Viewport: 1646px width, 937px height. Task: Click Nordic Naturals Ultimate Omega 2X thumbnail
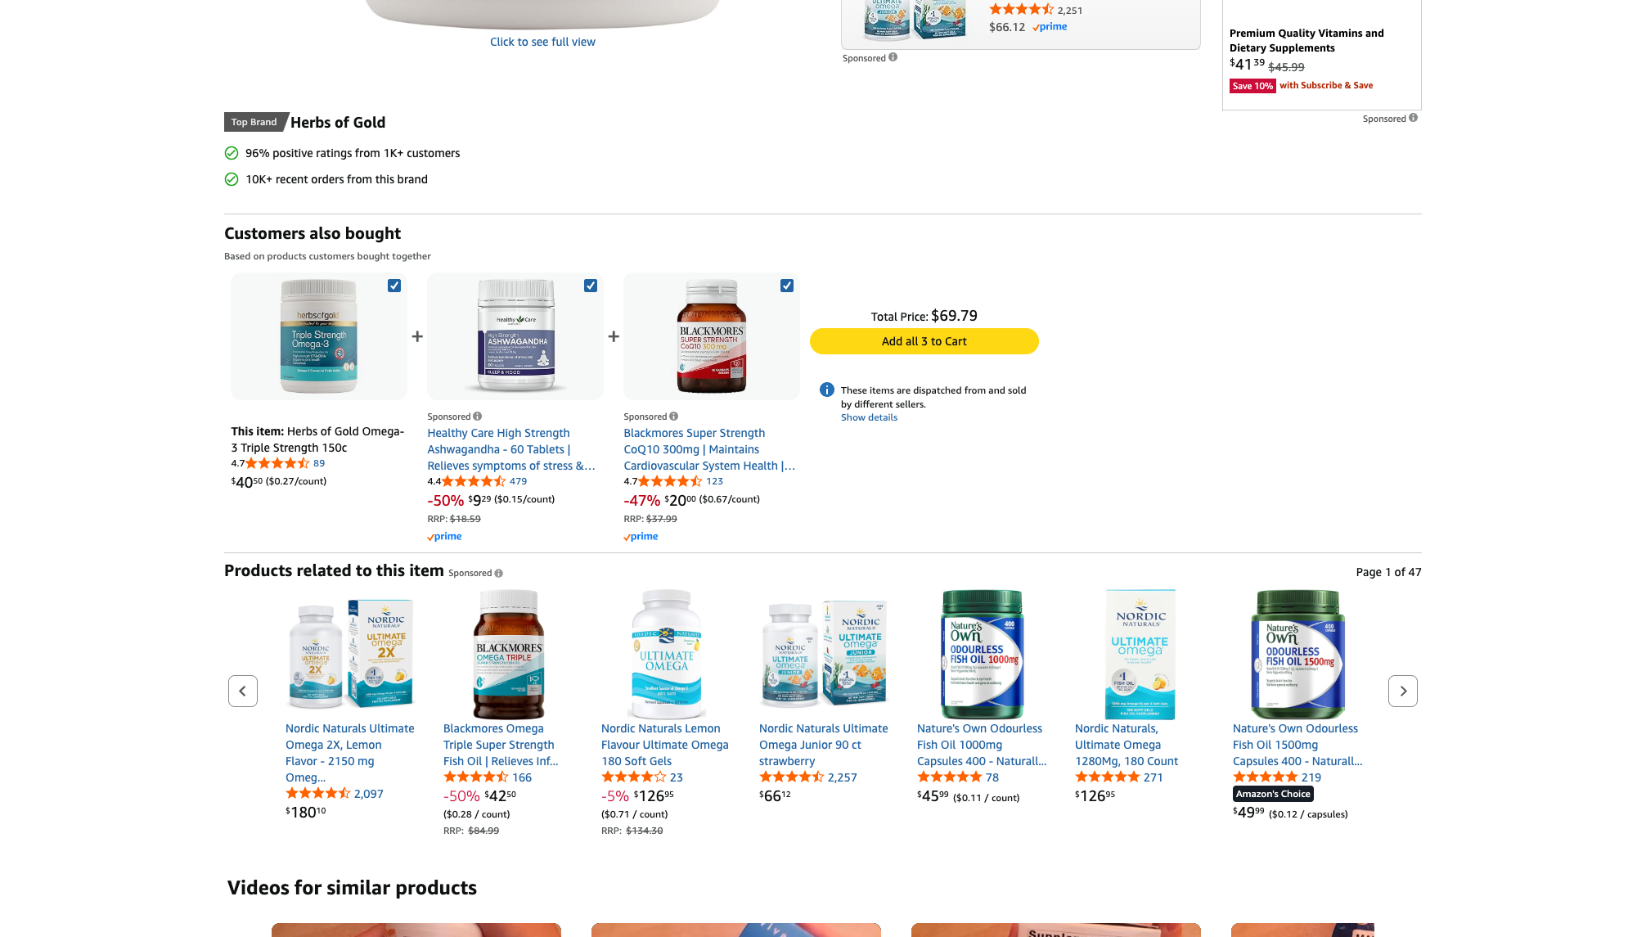point(350,653)
